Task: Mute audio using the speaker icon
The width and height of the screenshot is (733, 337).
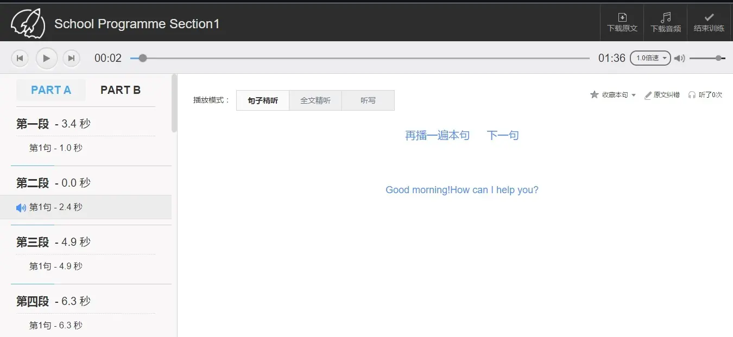Action: pyautogui.click(x=679, y=58)
